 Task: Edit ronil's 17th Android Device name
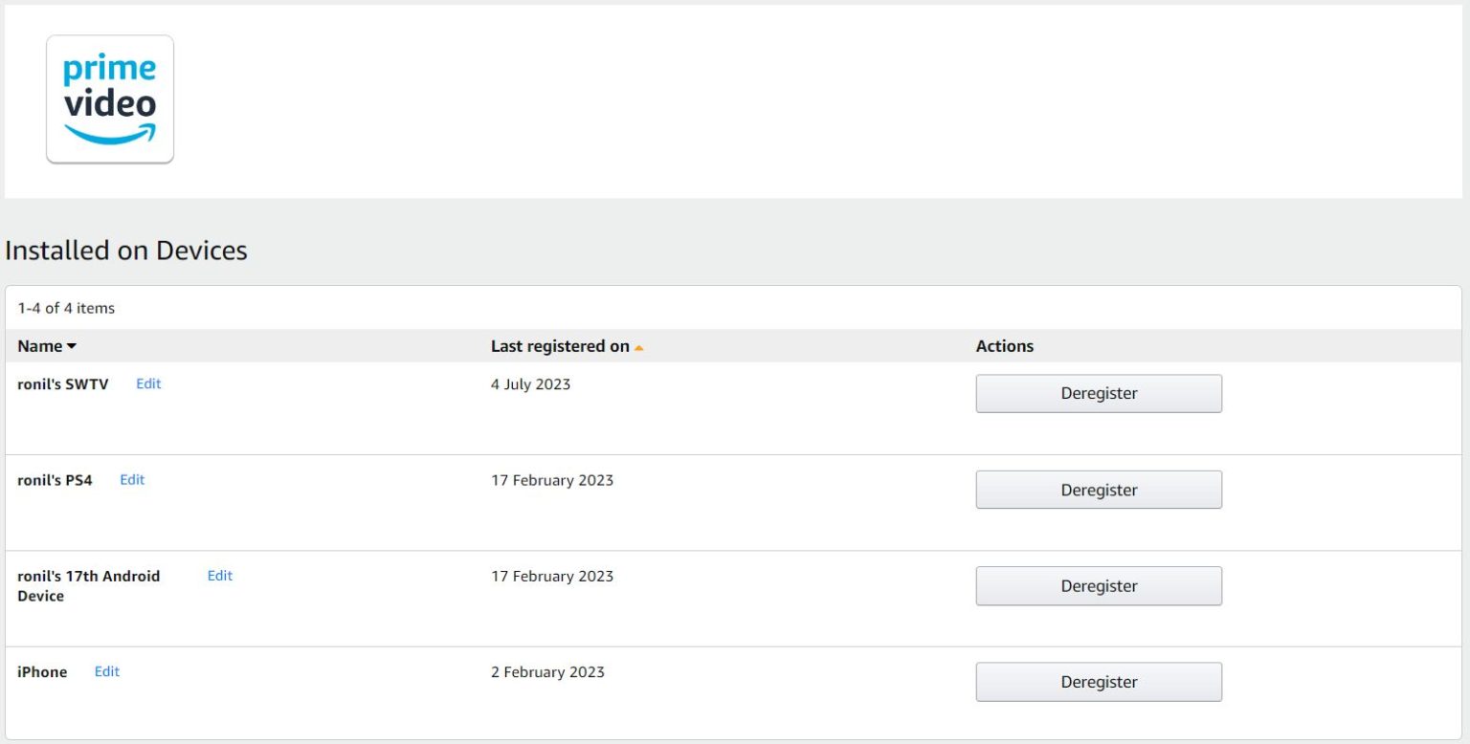(x=220, y=576)
